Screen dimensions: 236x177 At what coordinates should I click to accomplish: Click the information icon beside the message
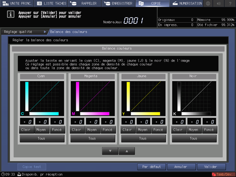click(10, 14)
